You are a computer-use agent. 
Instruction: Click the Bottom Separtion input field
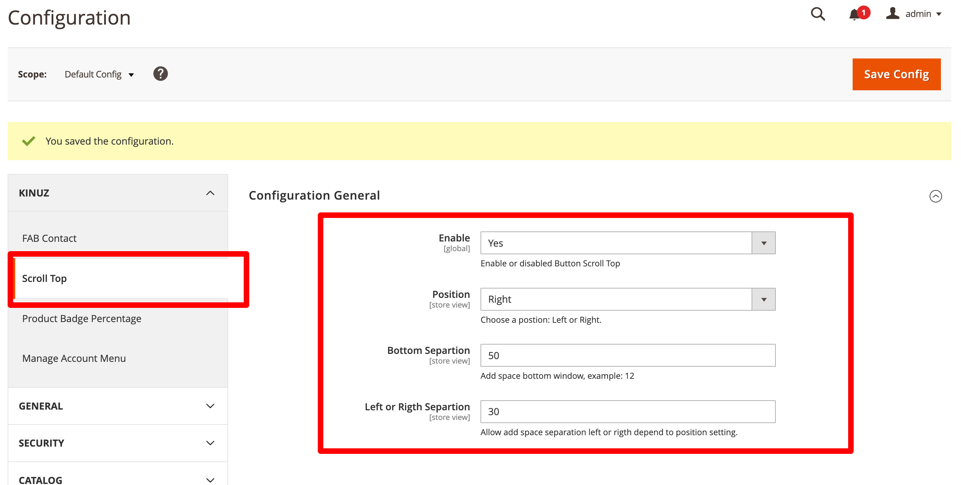628,355
